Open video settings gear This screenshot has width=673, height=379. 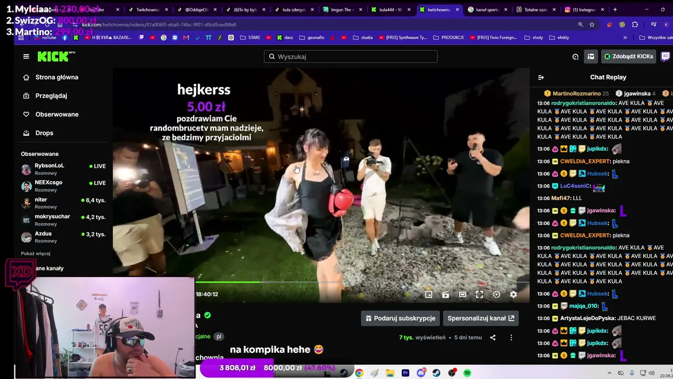(x=514, y=295)
